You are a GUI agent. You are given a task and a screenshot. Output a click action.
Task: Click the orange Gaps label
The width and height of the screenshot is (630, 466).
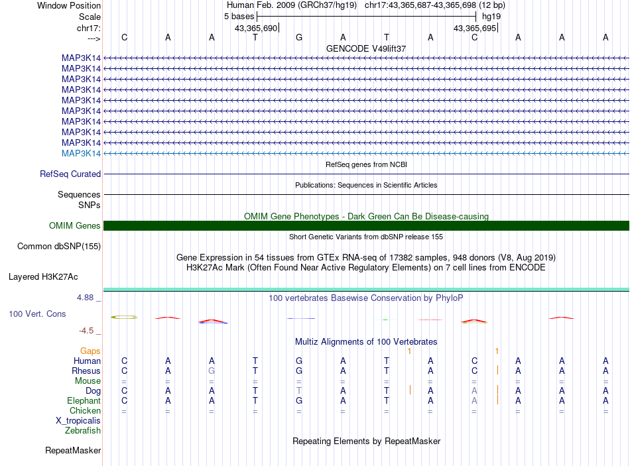[90, 351]
